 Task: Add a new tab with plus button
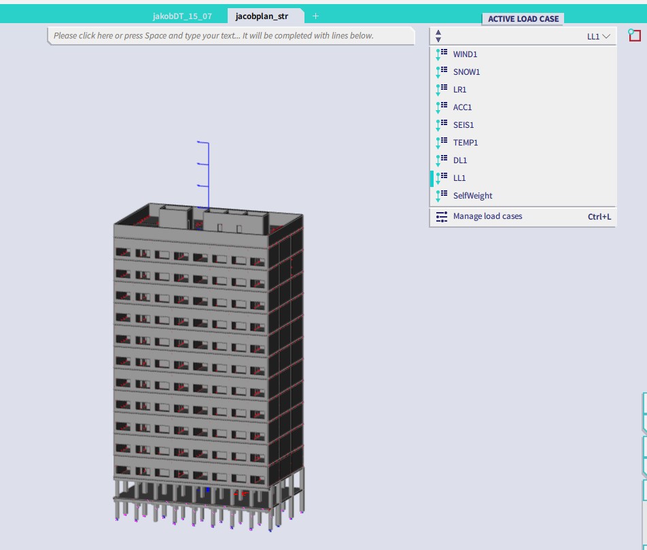[x=315, y=16]
